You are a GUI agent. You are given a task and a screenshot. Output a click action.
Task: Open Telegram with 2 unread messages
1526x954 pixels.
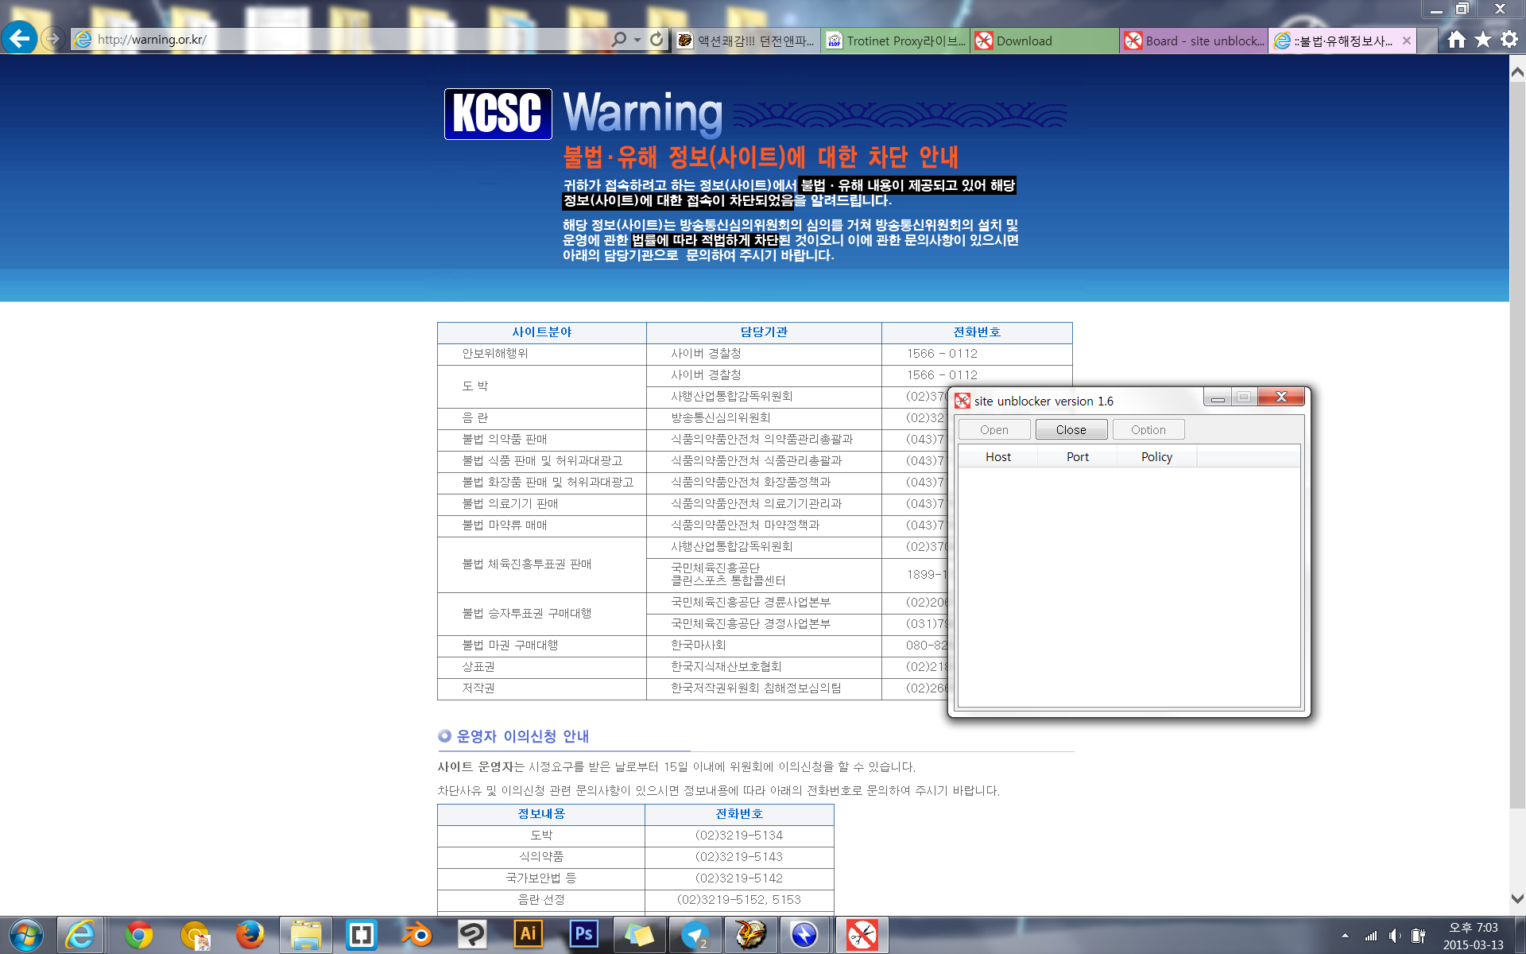click(x=695, y=936)
